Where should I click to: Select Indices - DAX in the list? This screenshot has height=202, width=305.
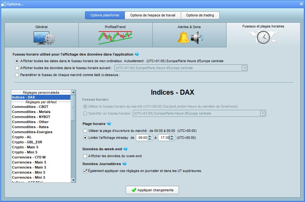41,97
